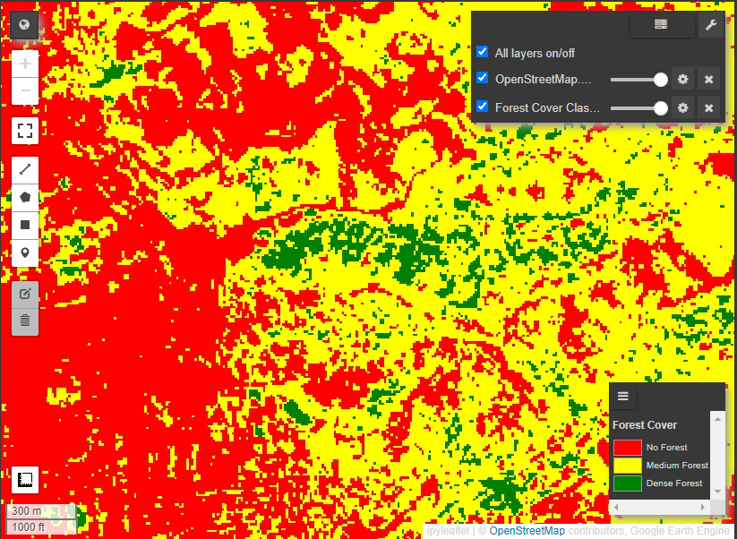Click the layers stack icon
737x539 pixels.
[661, 24]
